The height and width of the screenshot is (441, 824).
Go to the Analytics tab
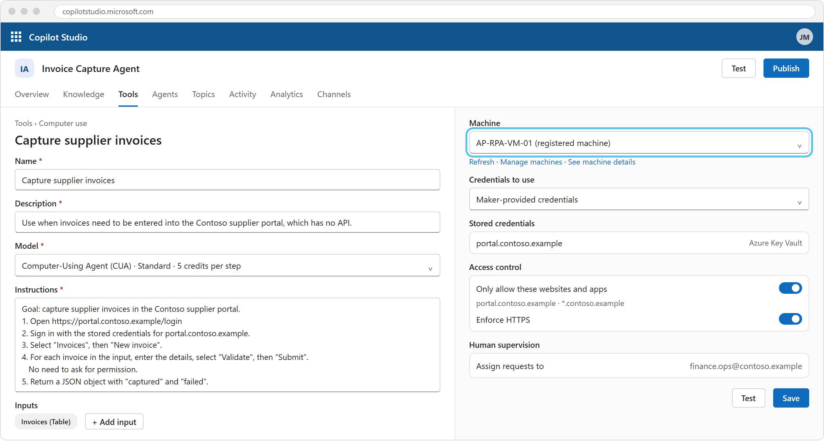(x=287, y=94)
